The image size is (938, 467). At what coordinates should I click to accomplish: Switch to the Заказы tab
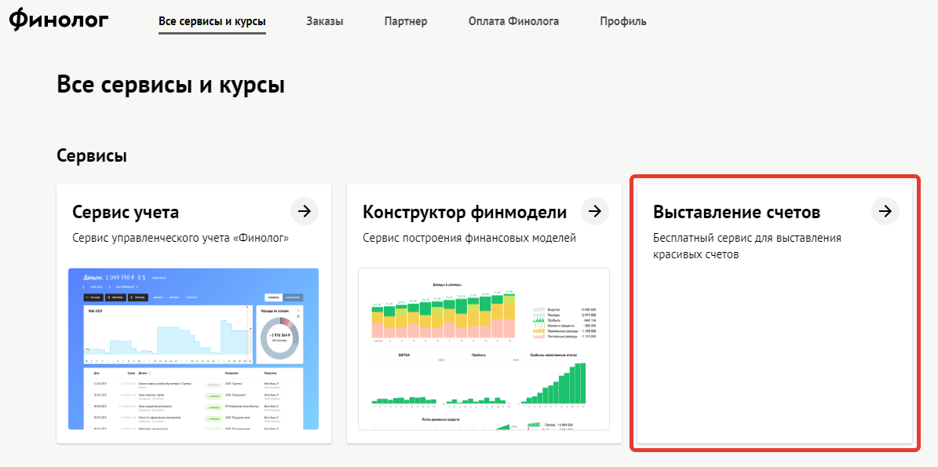(x=325, y=21)
